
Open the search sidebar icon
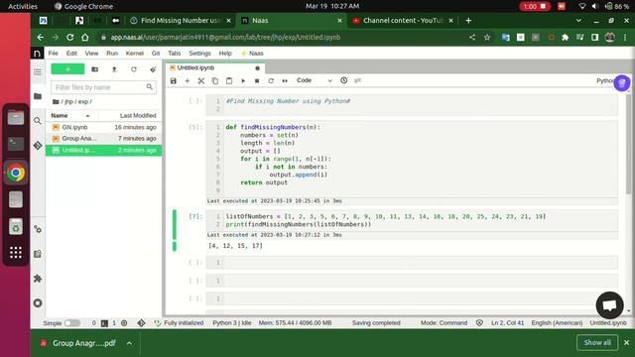(38, 121)
